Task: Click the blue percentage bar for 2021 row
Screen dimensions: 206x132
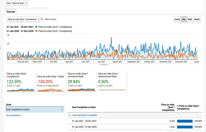Action: [x=185, y=121]
